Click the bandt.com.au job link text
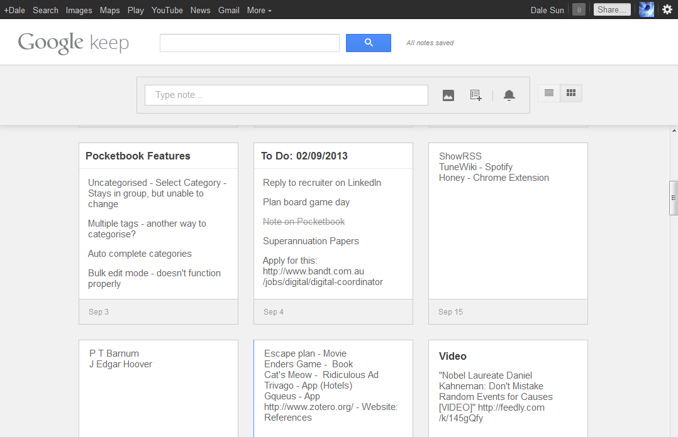 click(323, 276)
